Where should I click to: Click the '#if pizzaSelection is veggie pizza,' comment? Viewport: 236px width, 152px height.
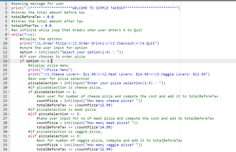click(x=65, y=131)
